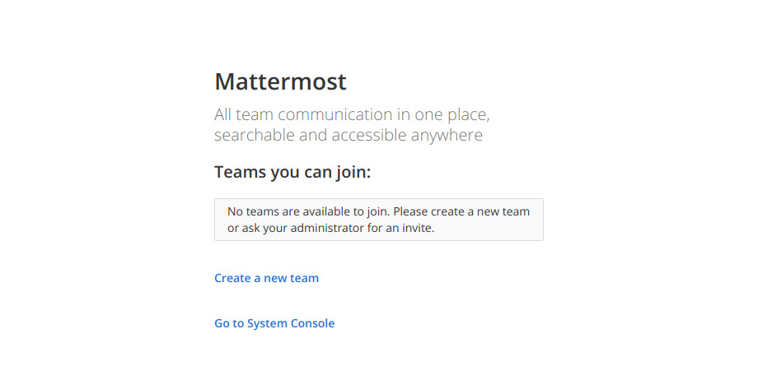The image size is (767, 366).
Task: Click the 'Teams you can join:' heading
Action: [292, 172]
